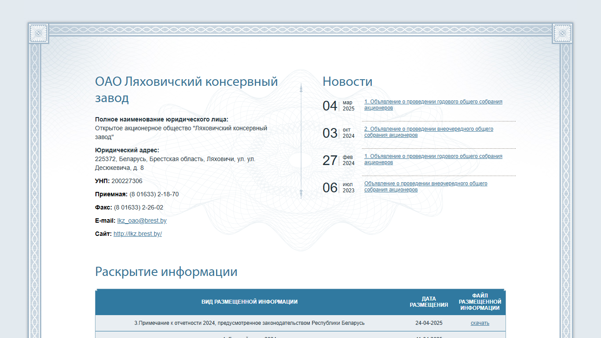Click the Раскрытие информации heading
Screen dimensions: 601x338
point(166,272)
